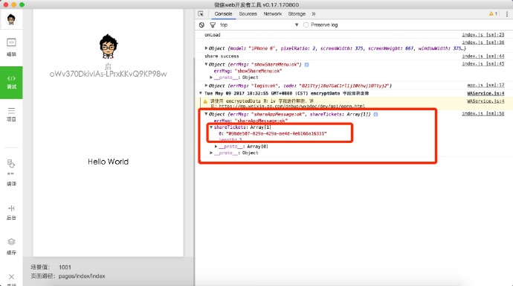Click the user avatar in sidebar top

tap(11, 19)
